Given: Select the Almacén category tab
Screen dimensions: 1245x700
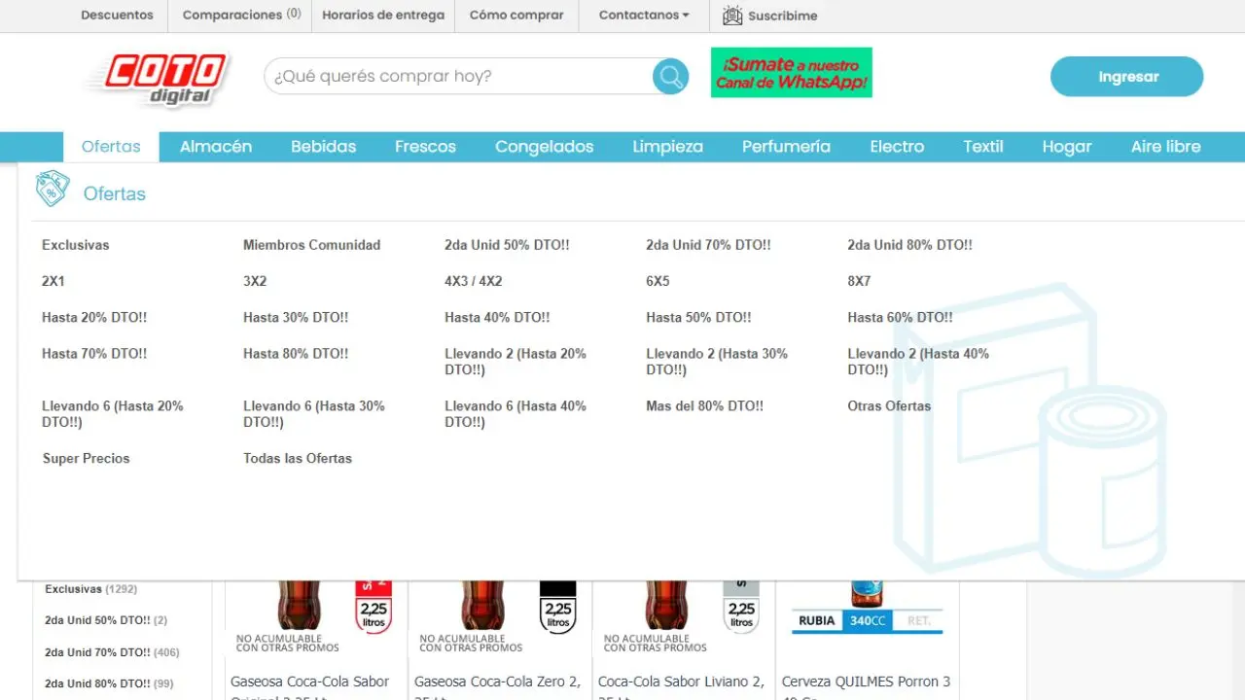Looking at the screenshot, I should pyautogui.click(x=216, y=147).
